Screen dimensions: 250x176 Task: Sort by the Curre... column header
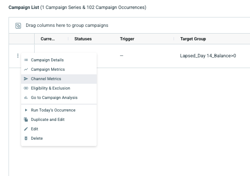48,39
